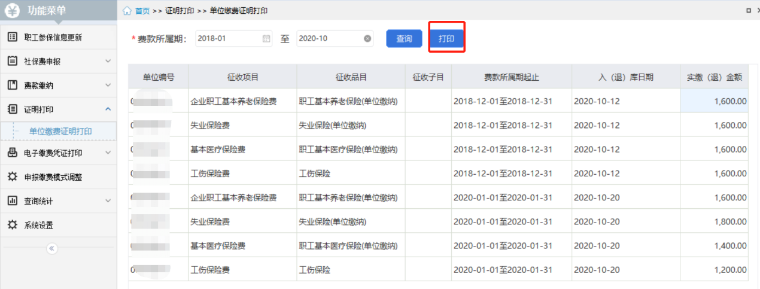Select 单位缴费证明打印 in sidebar
Viewport: 760px width, 289px height.
click(x=60, y=132)
